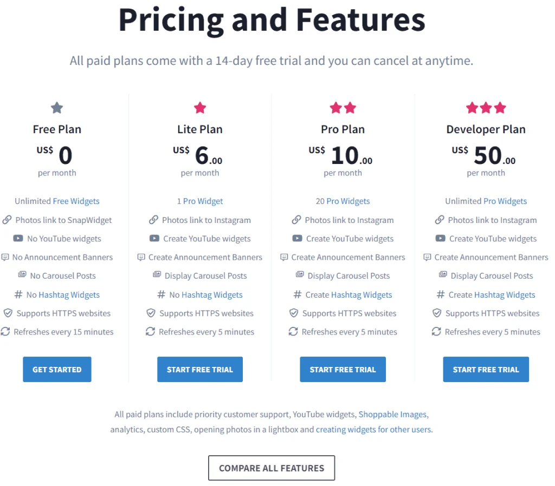Click the hashtag icon in Pro Plan column
The height and width of the screenshot is (486, 555).
coord(297,295)
